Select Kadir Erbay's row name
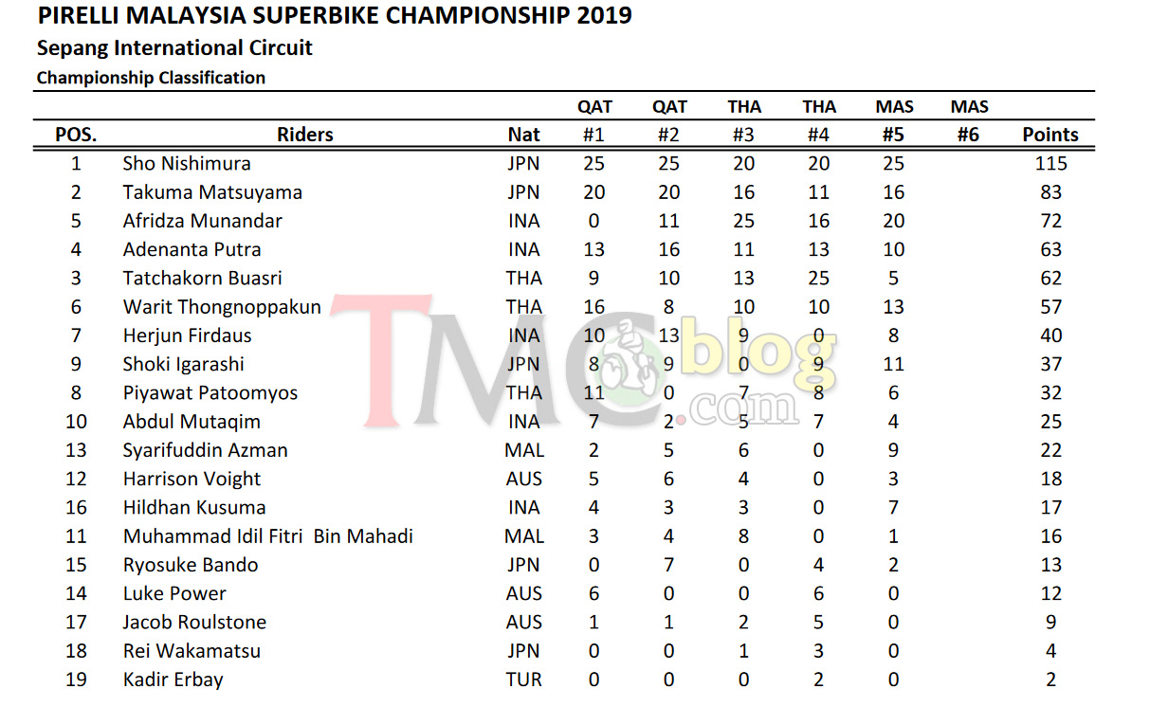Viewport: 1168px width, 707px height. coord(173,680)
